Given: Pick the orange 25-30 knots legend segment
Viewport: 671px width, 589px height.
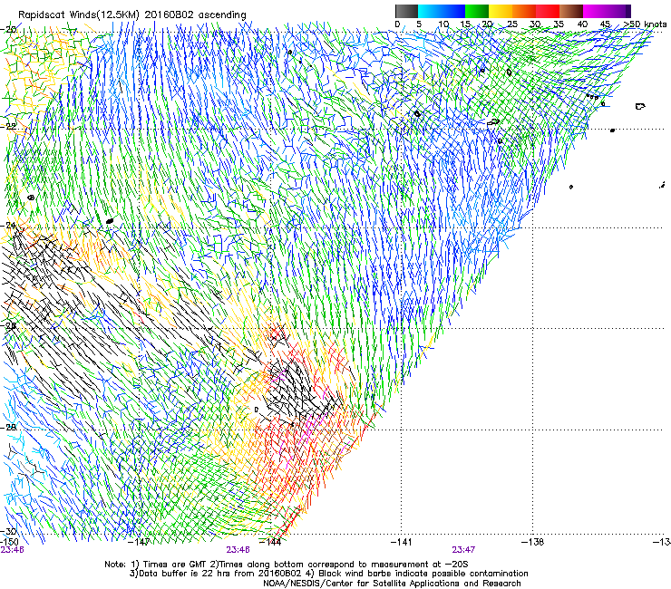Looking at the screenshot, I should (524, 11).
